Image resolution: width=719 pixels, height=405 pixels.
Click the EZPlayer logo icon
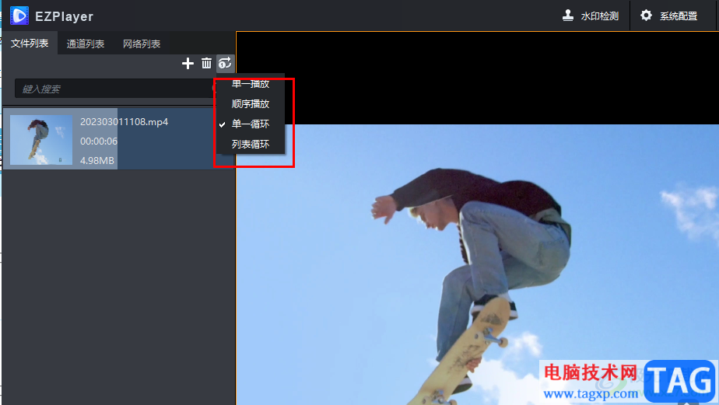tap(19, 16)
